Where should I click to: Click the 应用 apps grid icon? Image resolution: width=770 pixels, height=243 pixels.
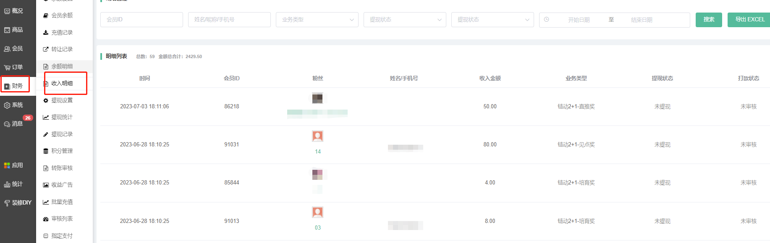point(7,166)
